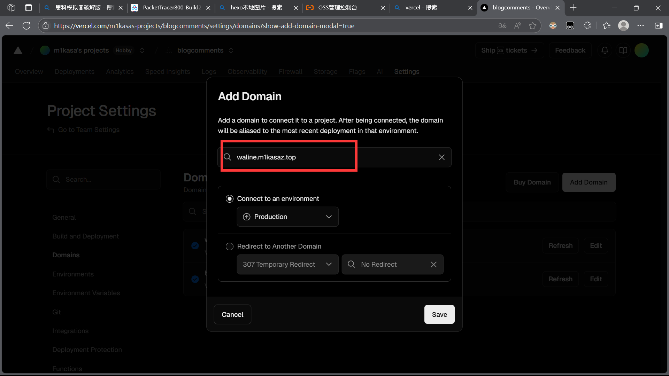
Task: Open the Production environment dropdown
Action: point(288,217)
